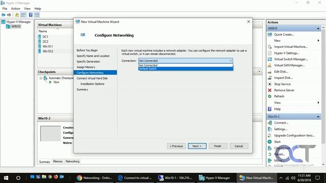The image size is (326, 183).
Task: Click the Upgrade Configuration Version icon
Action: click(x=269, y=136)
